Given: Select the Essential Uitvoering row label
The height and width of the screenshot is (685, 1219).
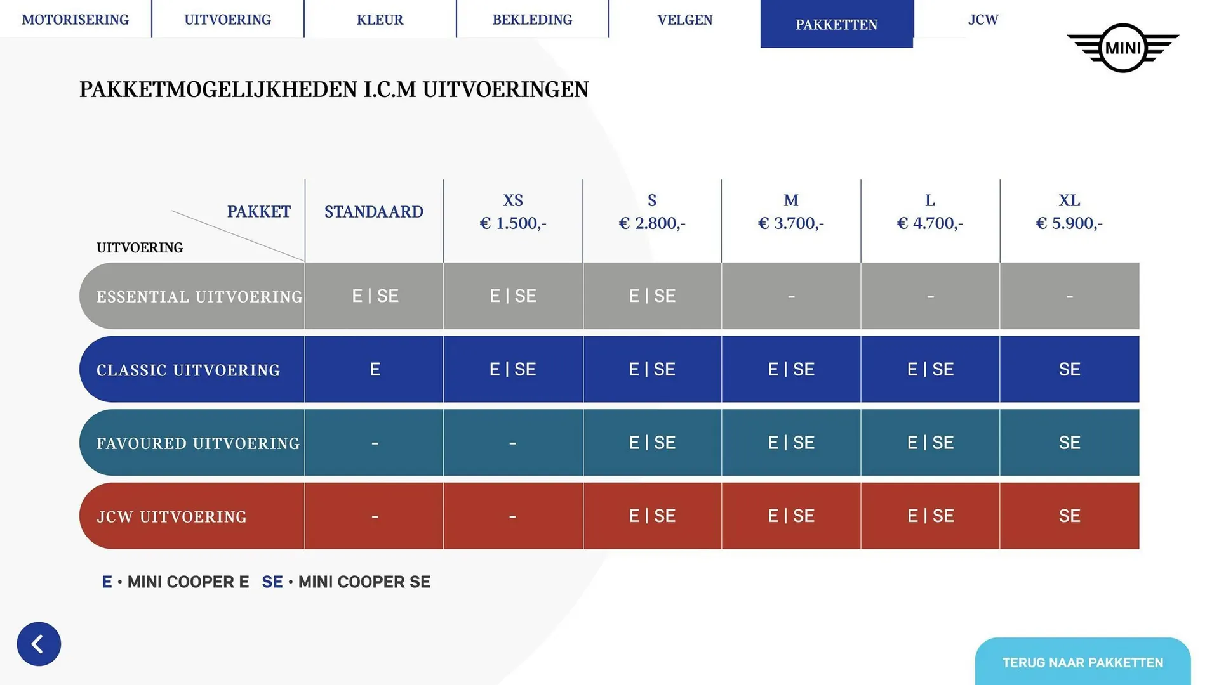Looking at the screenshot, I should 199,296.
